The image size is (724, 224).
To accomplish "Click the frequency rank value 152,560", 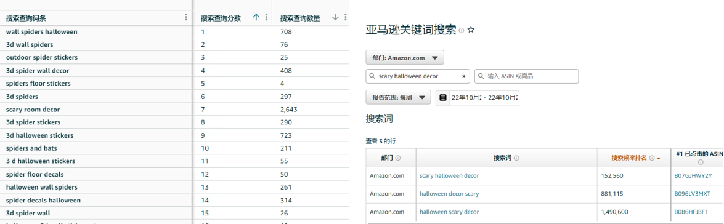I will point(612,175).
